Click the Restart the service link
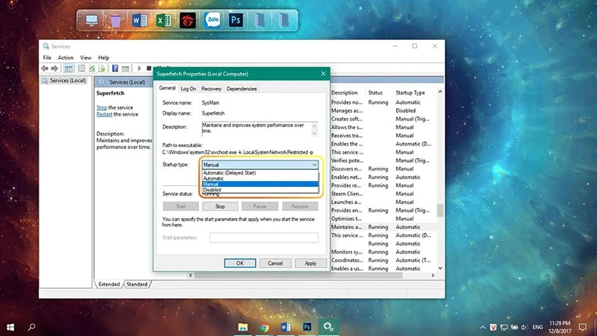The image size is (597, 336). coord(104,114)
